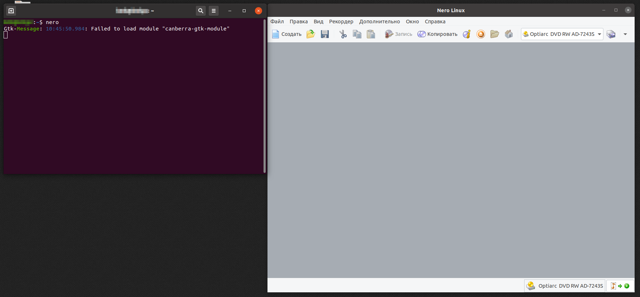Click the recorder drive icon beside the dropdown
The image size is (640, 297).
coord(611,34)
